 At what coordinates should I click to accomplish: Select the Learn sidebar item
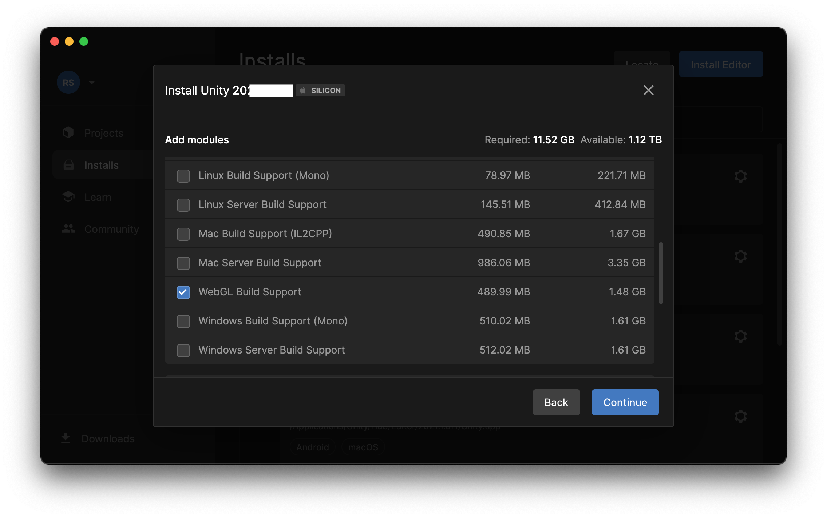click(x=98, y=197)
